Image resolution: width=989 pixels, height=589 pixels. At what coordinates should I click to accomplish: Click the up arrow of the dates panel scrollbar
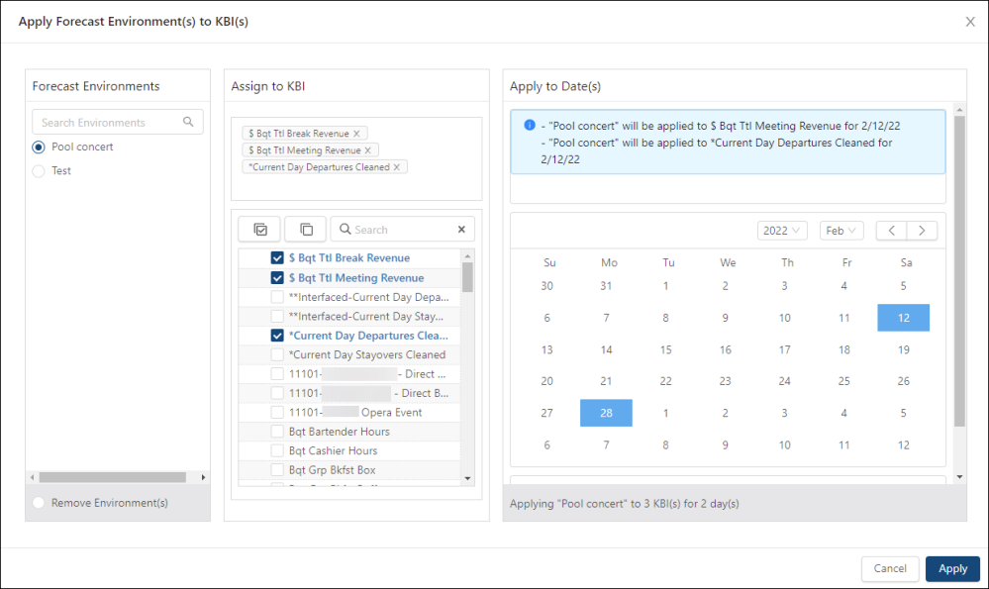(959, 110)
